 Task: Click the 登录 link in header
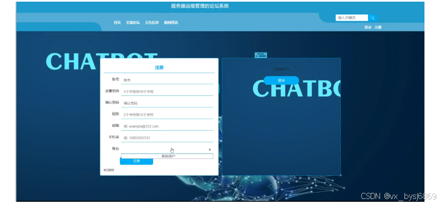368,28
